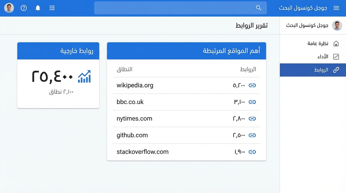Viewport: 346px width, 193px height.
Task: Click the search magnifier icon
Action: (x=258, y=8)
